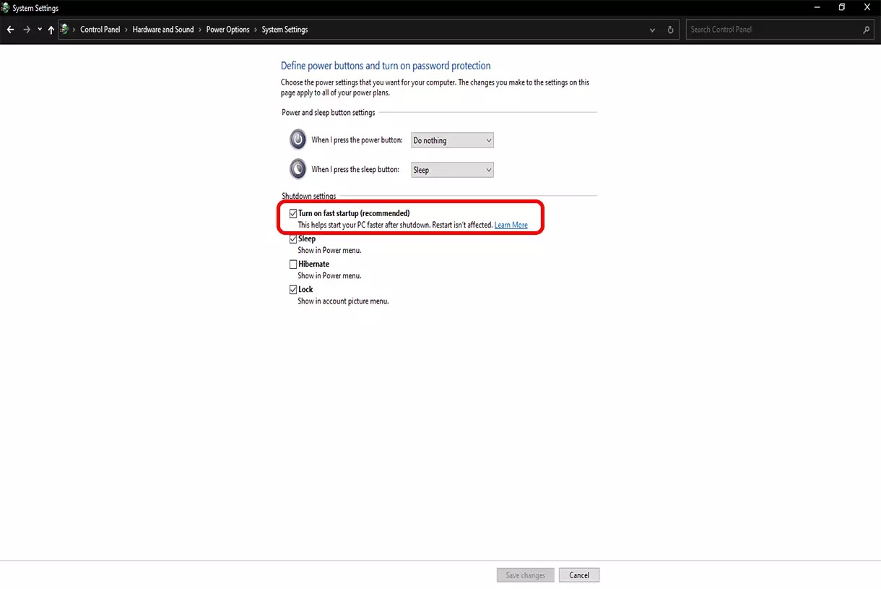Click the Cancel button

click(579, 575)
